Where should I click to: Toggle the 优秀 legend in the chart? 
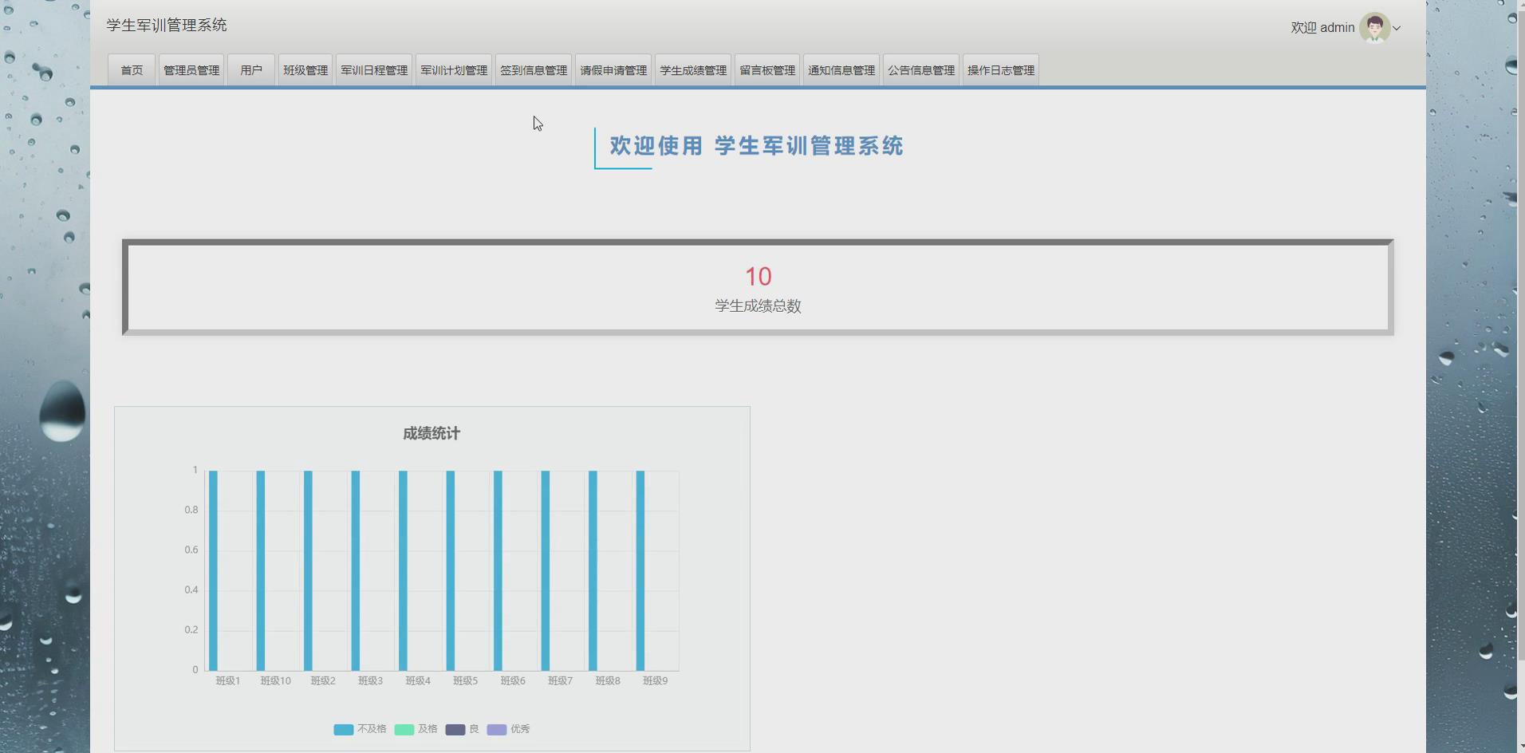coord(508,728)
